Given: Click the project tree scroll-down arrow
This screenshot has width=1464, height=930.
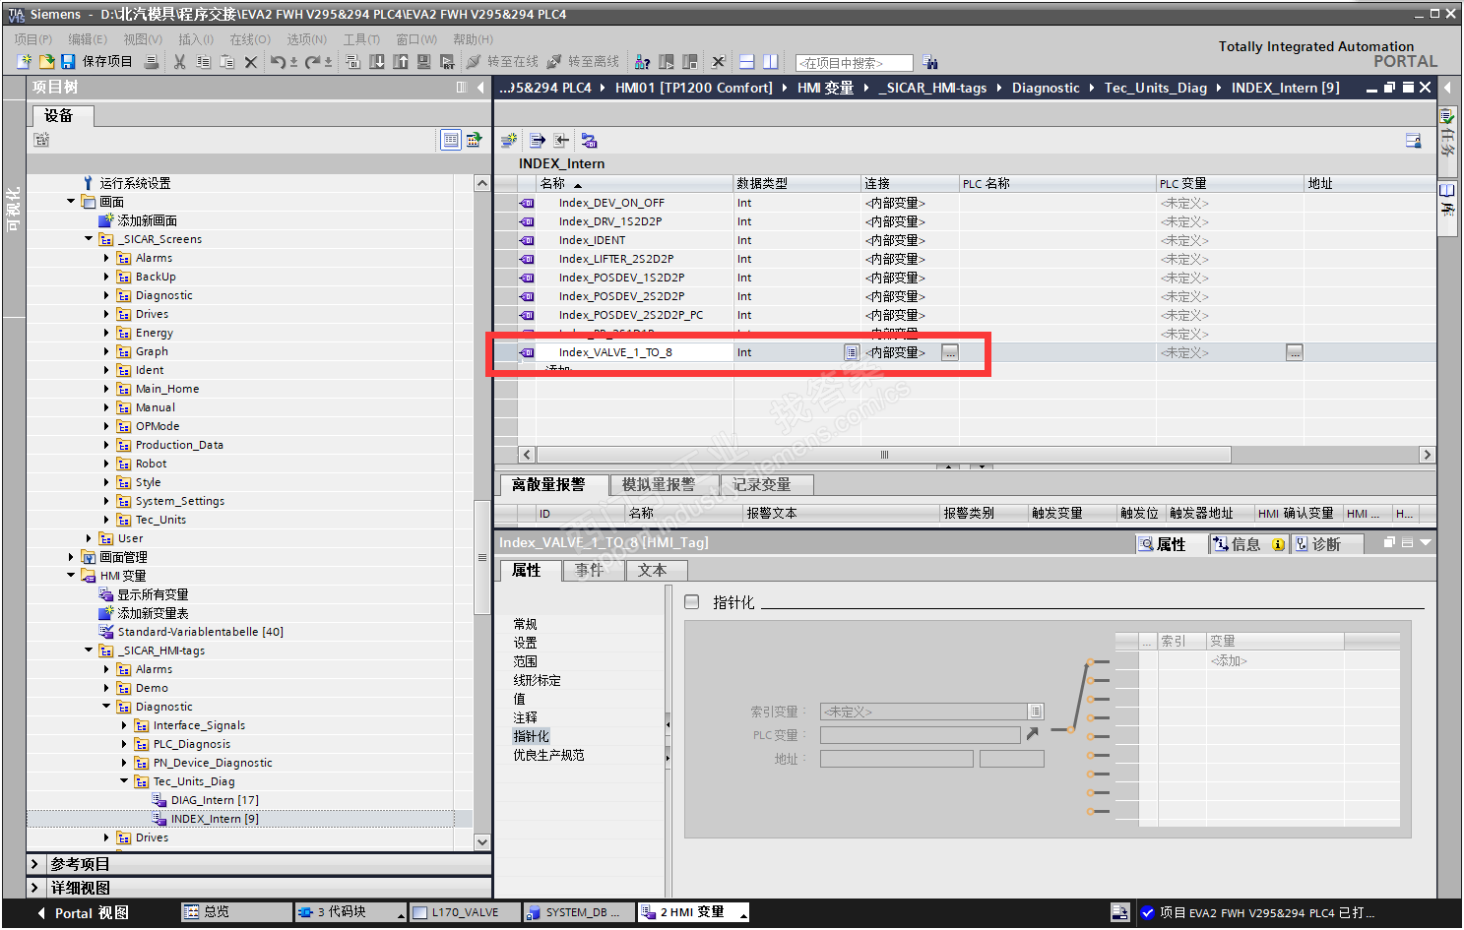Looking at the screenshot, I should (481, 841).
